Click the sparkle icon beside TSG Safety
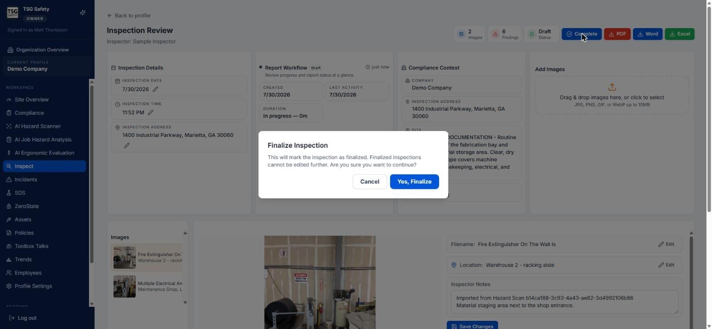This screenshot has height=329, width=712. tap(83, 13)
